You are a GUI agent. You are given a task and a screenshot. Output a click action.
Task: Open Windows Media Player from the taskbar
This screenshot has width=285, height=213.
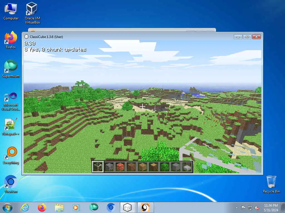coord(76,207)
